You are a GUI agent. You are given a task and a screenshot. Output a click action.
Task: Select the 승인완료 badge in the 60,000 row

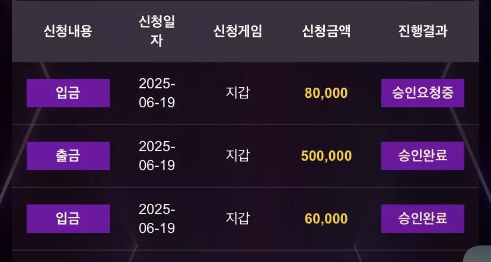(422, 219)
